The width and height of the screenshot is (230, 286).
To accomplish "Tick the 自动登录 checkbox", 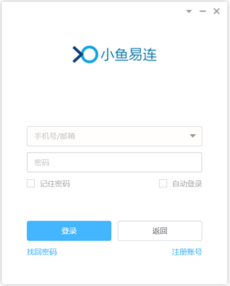I will [163, 184].
